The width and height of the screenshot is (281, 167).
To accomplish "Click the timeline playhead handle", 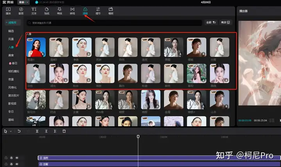I will [138, 136].
